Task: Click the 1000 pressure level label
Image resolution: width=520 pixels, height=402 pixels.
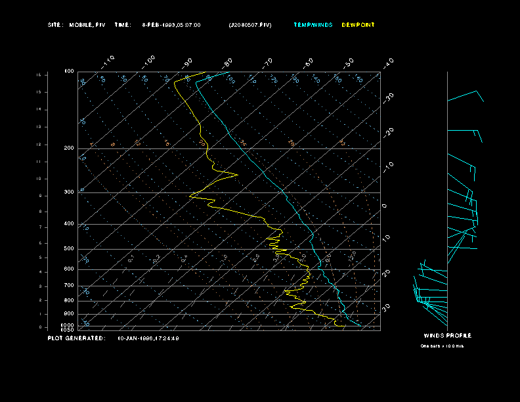Action: (x=68, y=325)
